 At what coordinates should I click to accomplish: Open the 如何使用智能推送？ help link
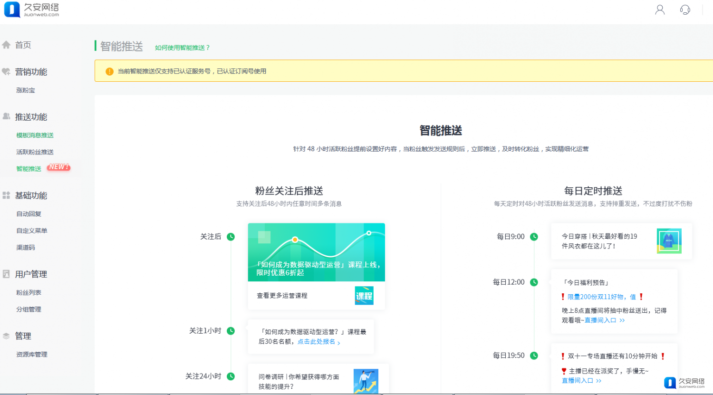182,48
